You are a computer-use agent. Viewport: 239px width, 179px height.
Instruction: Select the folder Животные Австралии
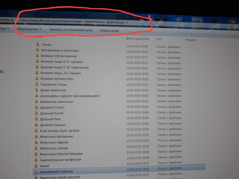click(56, 136)
